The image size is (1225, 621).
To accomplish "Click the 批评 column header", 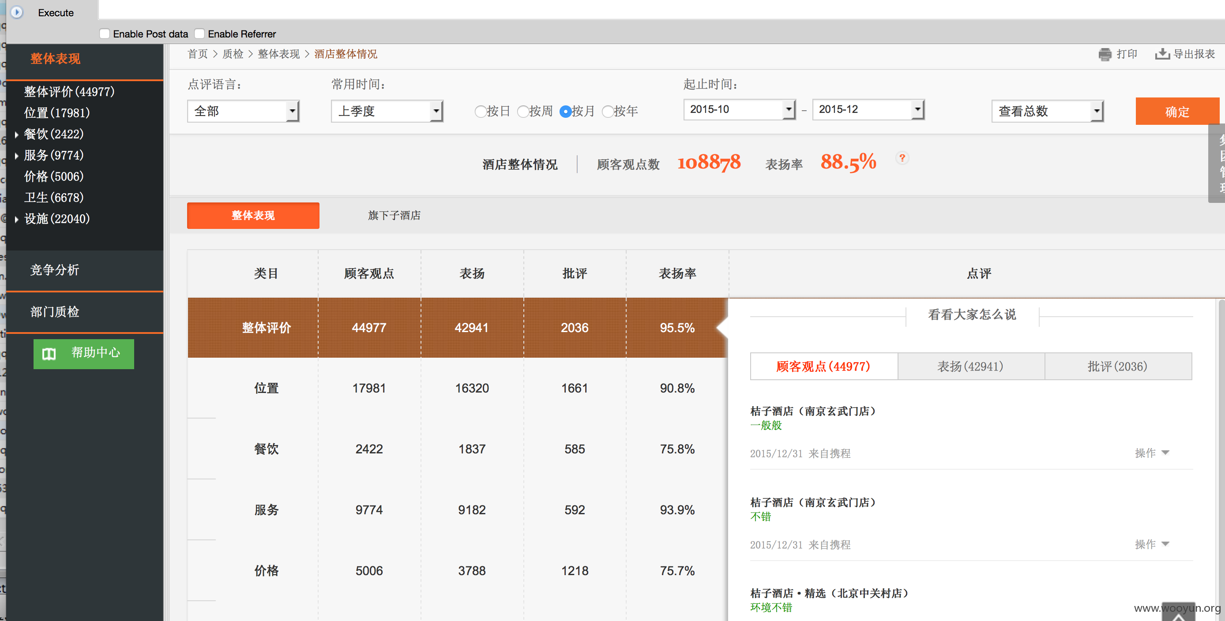I will (x=575, y=274).
